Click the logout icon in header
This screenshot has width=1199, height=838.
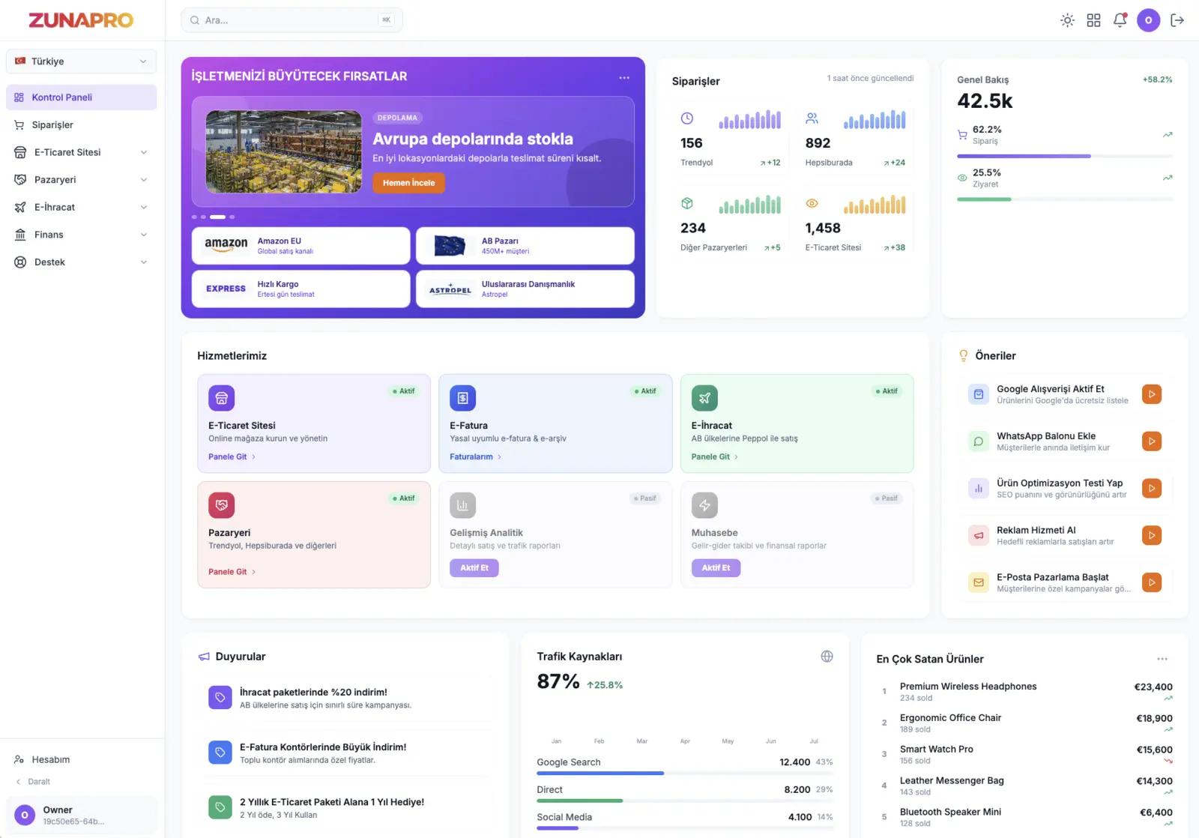1177,20
